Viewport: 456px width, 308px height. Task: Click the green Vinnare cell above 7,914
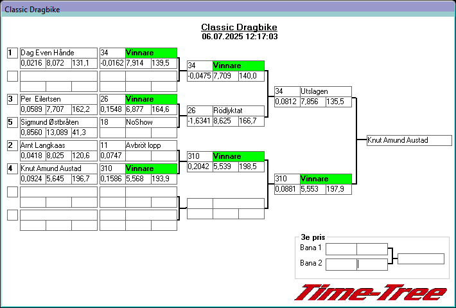151,53
